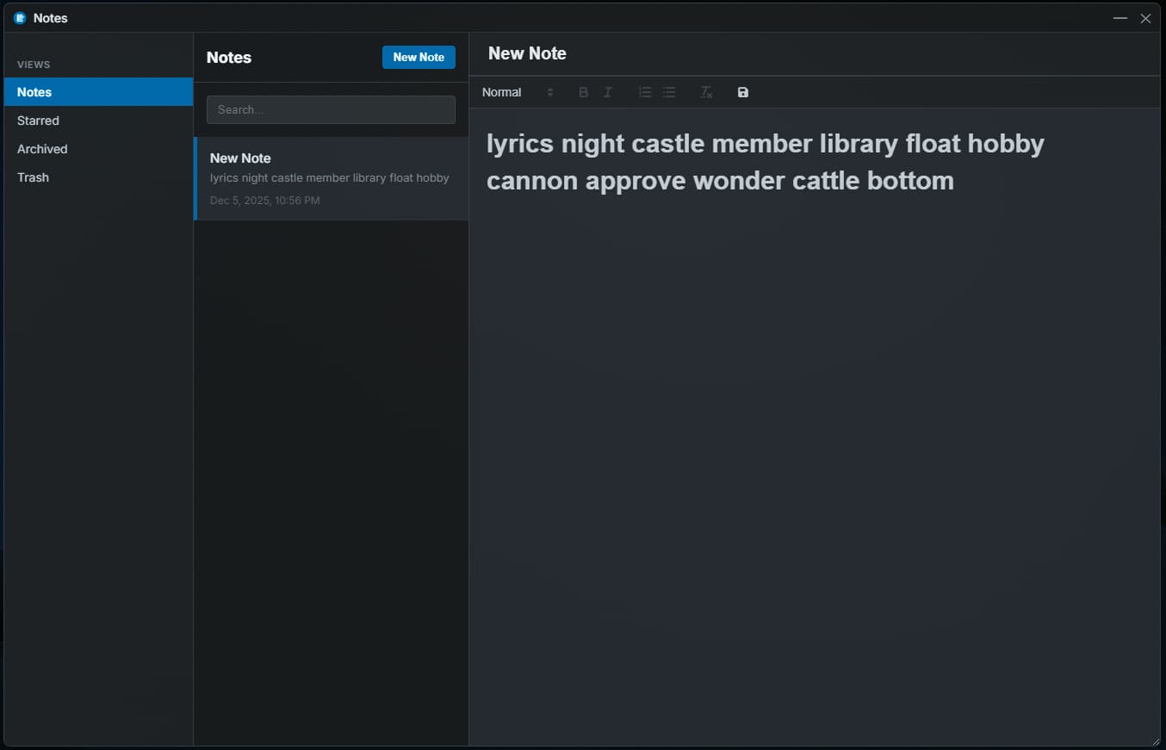Click the resize handle at window corner
This screenshot has height=750, width=1166.
point(1156,741)
